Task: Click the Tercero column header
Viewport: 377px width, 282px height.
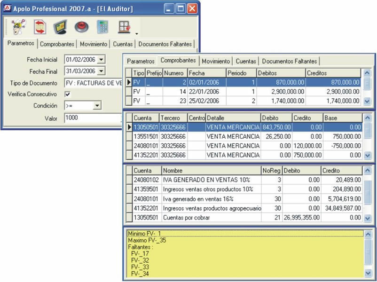Action: (173, 118)
